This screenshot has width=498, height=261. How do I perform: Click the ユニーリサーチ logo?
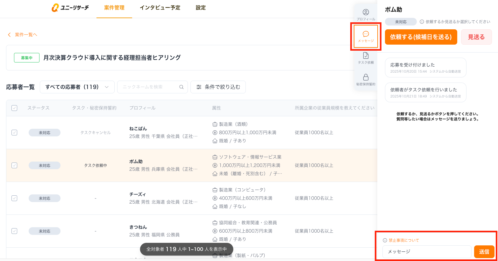[x=70, y=8]
